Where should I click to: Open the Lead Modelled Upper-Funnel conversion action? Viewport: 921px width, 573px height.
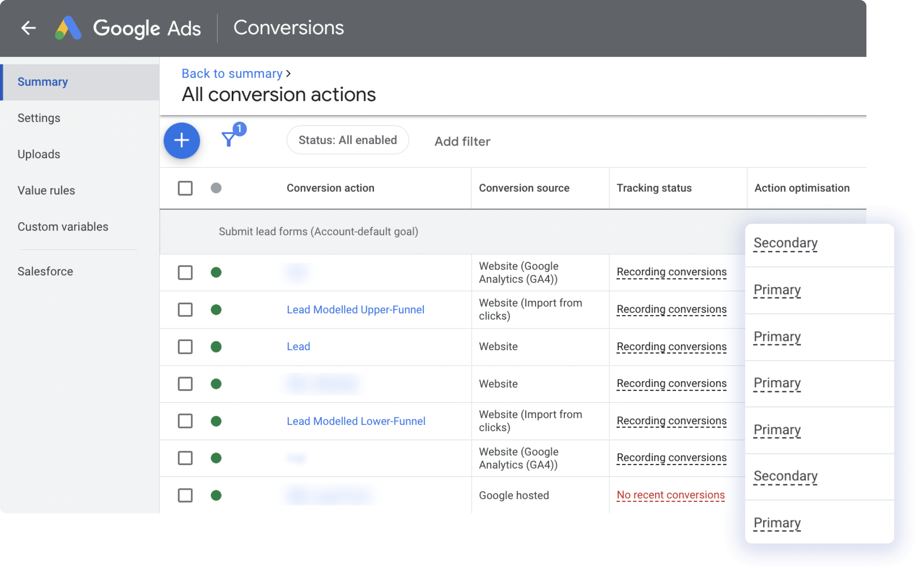(x=356, y=310)
